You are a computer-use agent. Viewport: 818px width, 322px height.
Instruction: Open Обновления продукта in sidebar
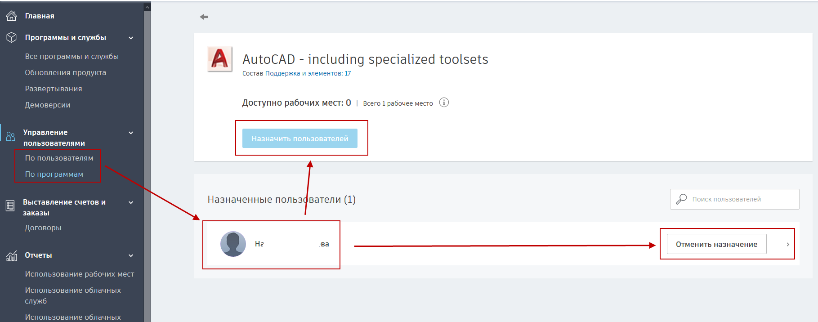(x=66, y=72)
